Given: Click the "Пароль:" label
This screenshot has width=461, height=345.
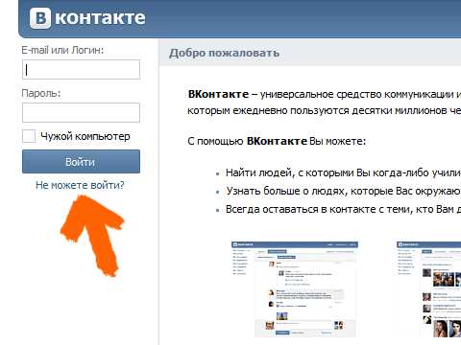Looking at the screenshot, I should (x=41, y=93).
